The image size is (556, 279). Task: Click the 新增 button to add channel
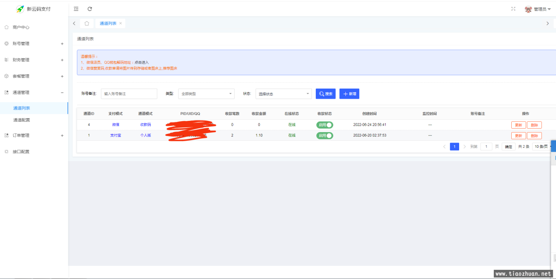pyautogui.click(x=349, y=94)
